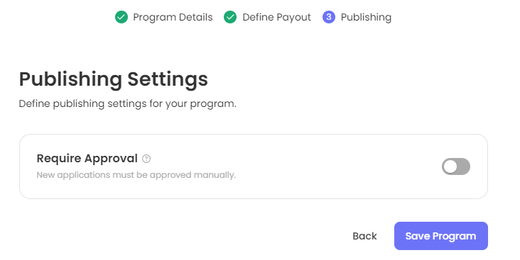Click the Require Approval label text

coord(87,159)
